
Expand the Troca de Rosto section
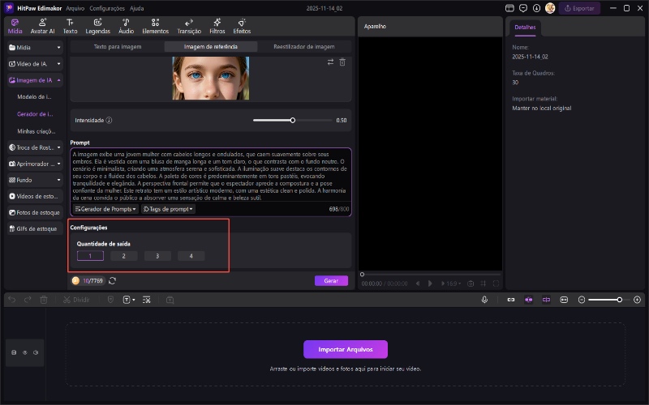coord(35,147)
